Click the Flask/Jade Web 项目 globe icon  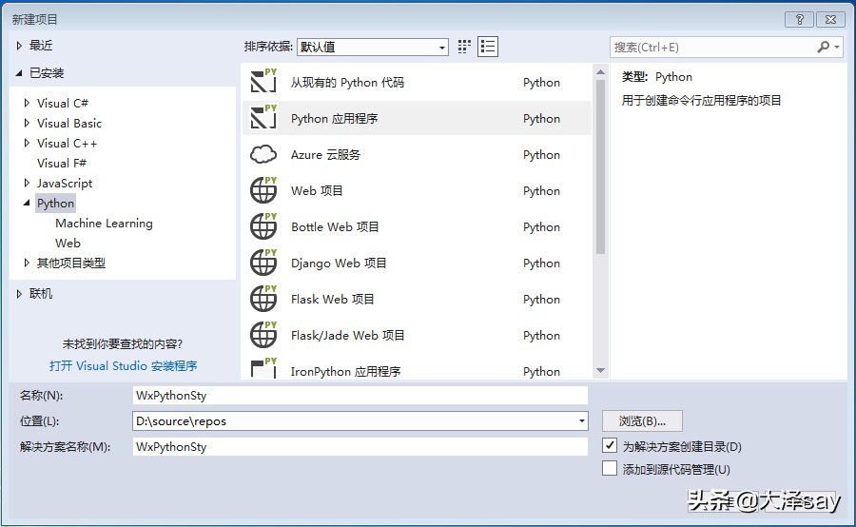click(263, 334)
